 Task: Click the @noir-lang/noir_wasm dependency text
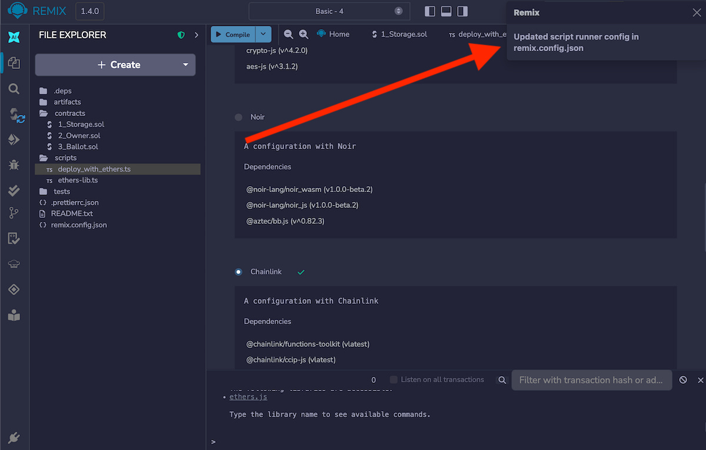coord(309,189)
